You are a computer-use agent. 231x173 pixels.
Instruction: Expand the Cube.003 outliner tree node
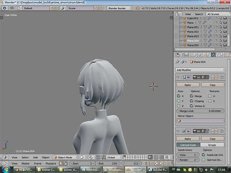[x=180, y=18]
